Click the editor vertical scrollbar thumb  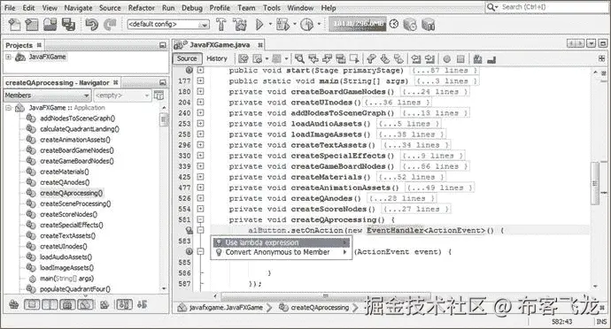(595, 183)
